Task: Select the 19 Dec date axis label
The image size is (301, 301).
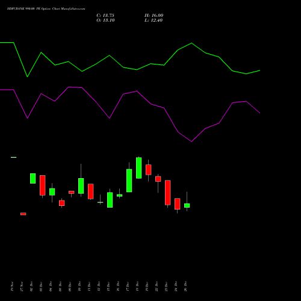Action: click(x=147, y=287)
